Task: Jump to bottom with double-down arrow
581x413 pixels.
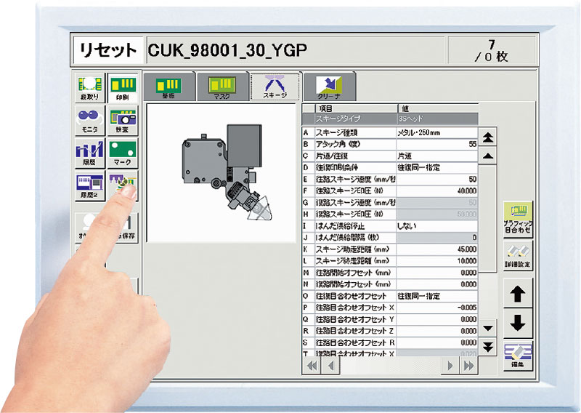Action: coord(489,346)
